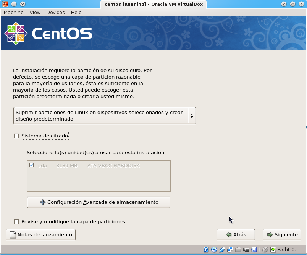This screenshot has width=307, height=255.
Task: Select the ATA VBOX HARDDISK model text
Action: pos(113,166)
